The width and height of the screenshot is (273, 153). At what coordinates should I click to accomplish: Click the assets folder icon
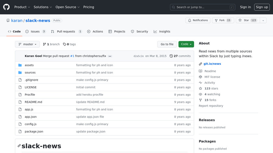(20, 65)
